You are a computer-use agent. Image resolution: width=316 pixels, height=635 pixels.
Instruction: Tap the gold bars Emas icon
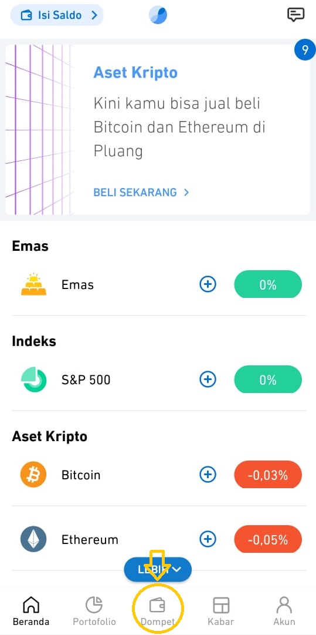[33, 284]
